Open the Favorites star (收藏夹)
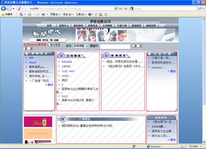The width and height of the screenshot is (206, 149). [7, 14]
